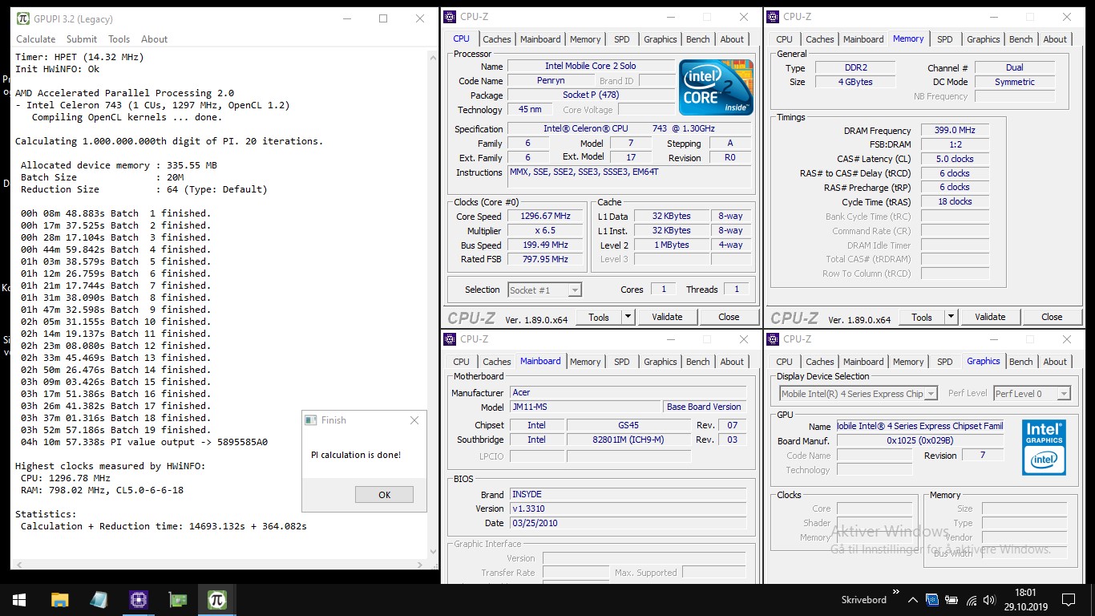Viewport: 1095px width, 616px height.
Task: Click the Specification field Intel Celeron CPU 743
Action: [629, 129]
